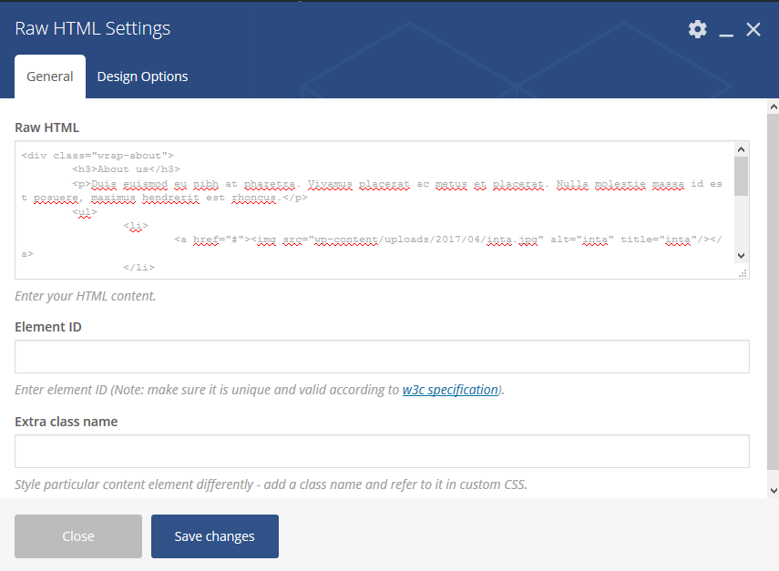Click the textarea scrollbar down arrow

742,256
